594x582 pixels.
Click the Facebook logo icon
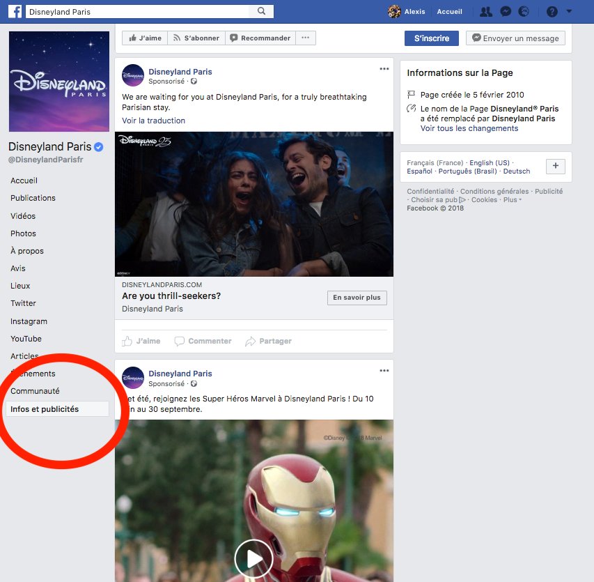[x=15, y=11]
